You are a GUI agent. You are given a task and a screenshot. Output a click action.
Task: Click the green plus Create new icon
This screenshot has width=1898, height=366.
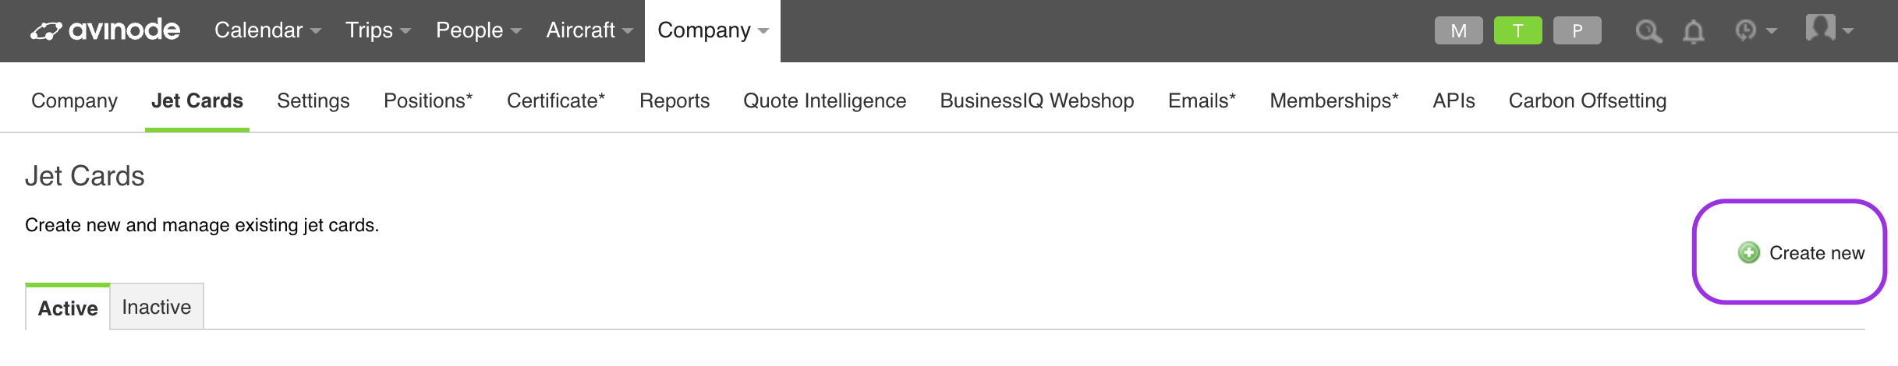click(x=1749, y=252)
